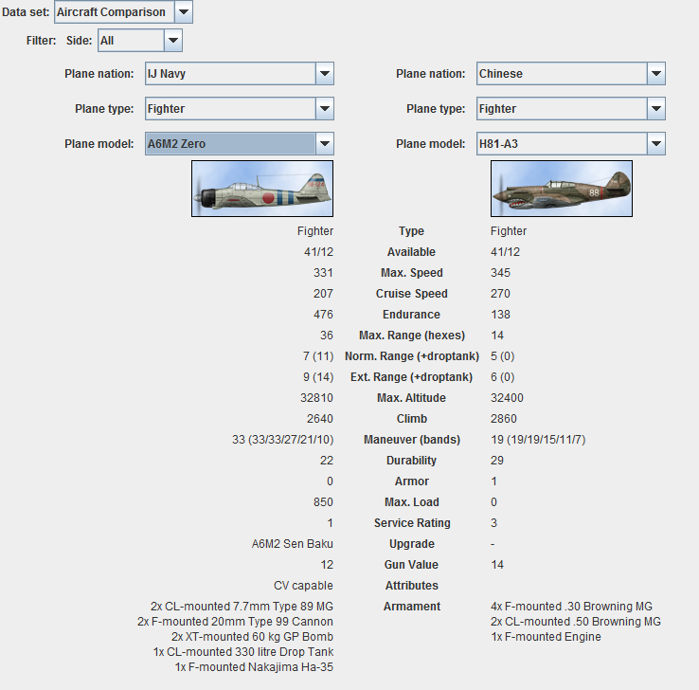Viewport: 699px width, 690px height.
Task: Click the 'Max. Range (hexes)' label
Action: tap(412, 336)
